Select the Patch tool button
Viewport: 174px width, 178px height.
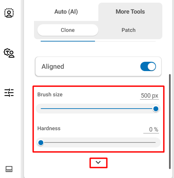(129, 30)
